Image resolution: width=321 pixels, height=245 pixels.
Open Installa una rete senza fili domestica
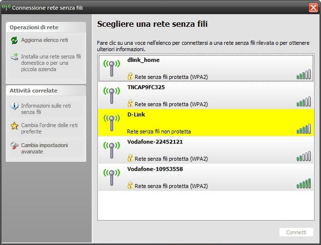pos(51,63)
